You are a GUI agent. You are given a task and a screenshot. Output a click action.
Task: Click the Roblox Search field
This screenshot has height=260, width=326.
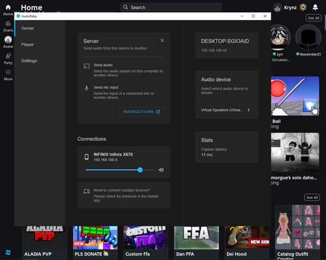point(171,7)
